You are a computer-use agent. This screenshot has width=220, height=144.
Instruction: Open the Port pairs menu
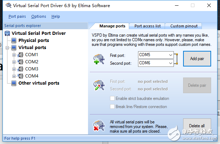(x=17, y=16)
